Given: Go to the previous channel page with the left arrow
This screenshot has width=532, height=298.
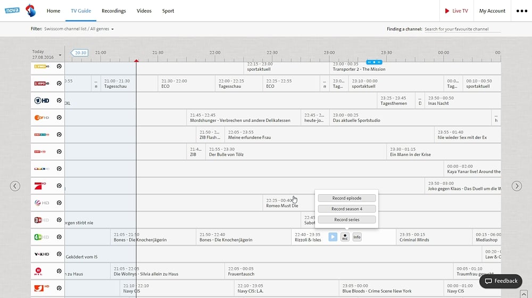Looking at the screenshot, I should click(15, 186).
